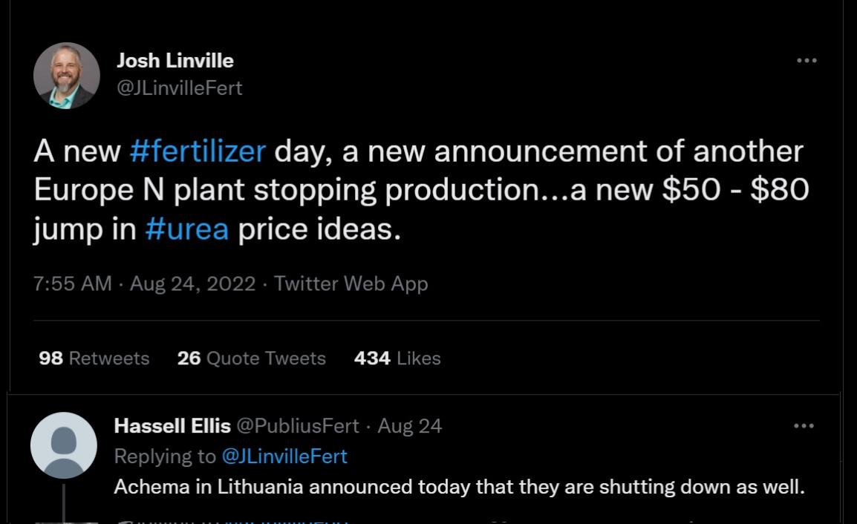Open the #fertilizer hashtag
The image size is (857, 524).
[x=197, y=151]
